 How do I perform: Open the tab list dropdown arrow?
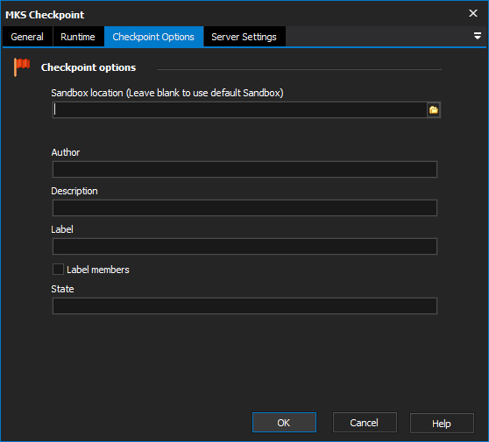pyautogui.click(x=477, y=36)
